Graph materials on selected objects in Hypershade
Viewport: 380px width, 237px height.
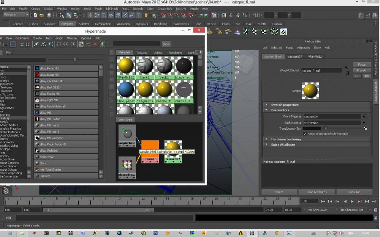point(51,44)
